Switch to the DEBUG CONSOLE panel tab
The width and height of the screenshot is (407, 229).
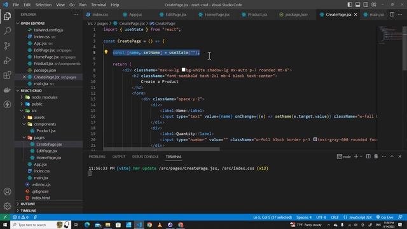click(x=145, y=156)
